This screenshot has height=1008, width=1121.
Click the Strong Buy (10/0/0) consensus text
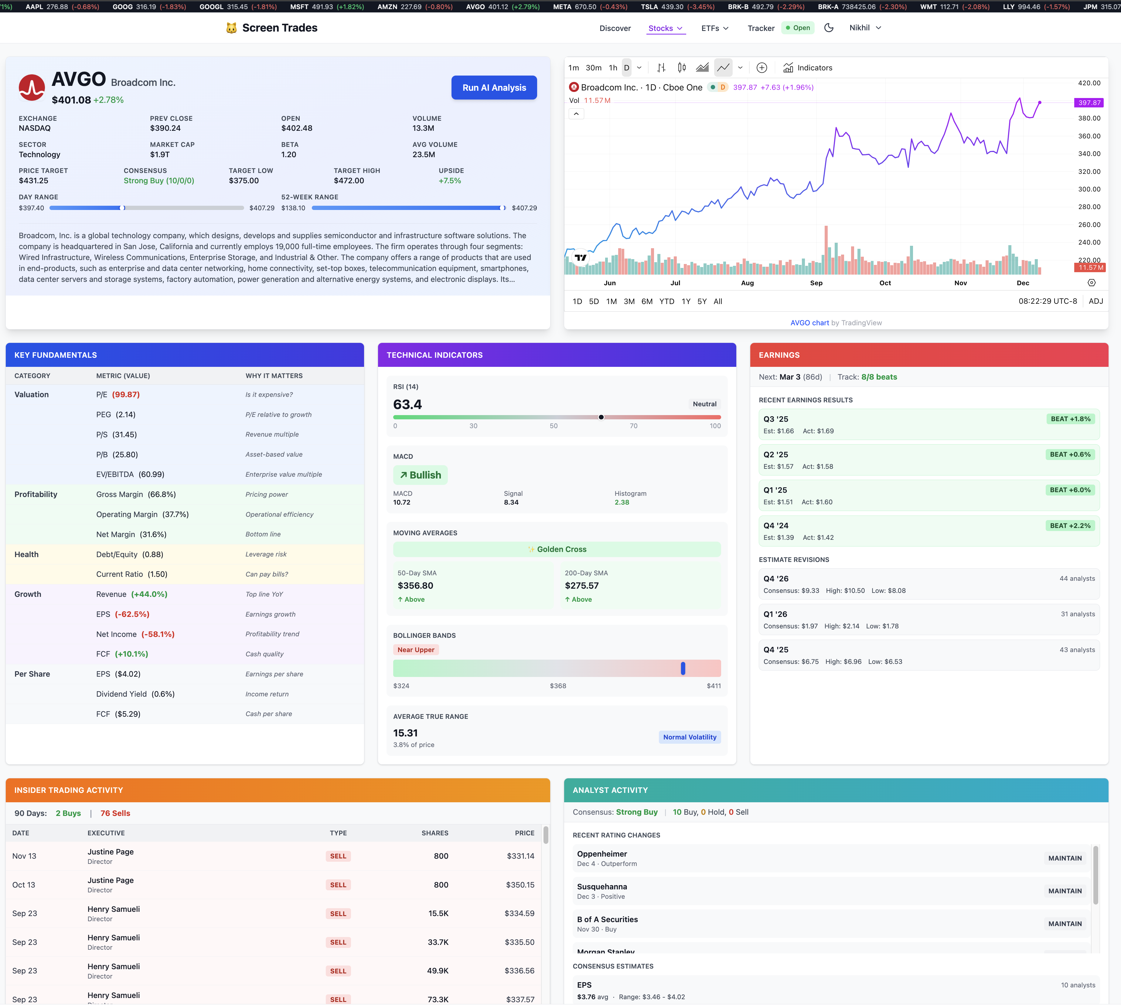159,181
